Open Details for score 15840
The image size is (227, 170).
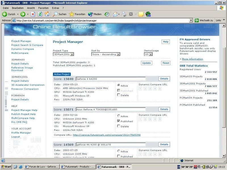pos(164,79)
